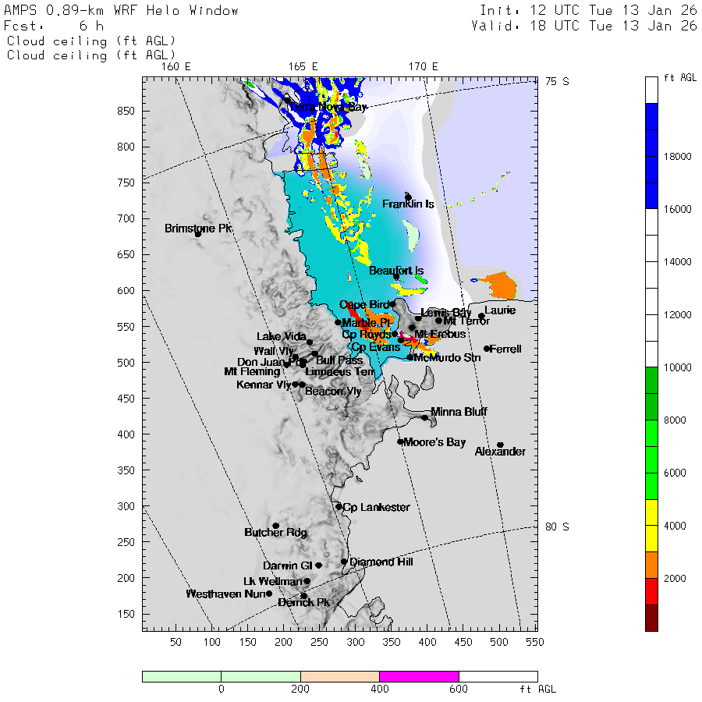Click the Mt Fleming label text

coord(251,372)
